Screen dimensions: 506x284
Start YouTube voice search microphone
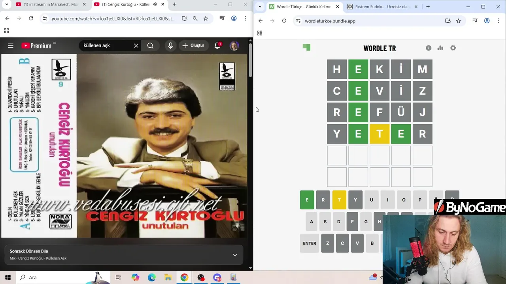pos(170,45)
